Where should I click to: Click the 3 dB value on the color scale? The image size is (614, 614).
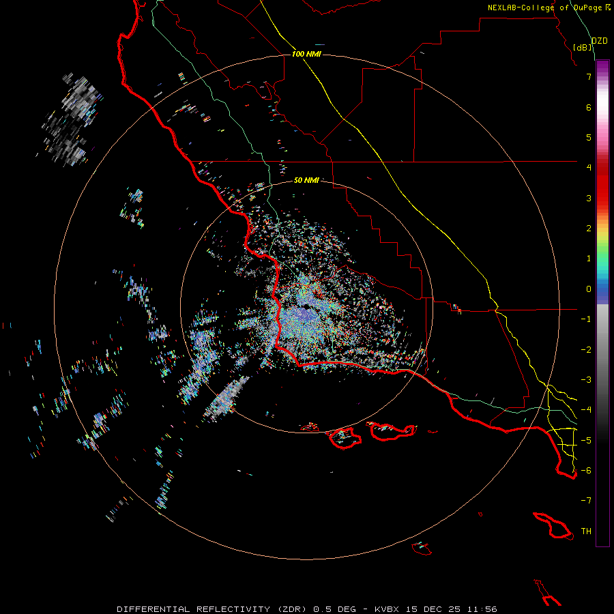coord(589,198)
